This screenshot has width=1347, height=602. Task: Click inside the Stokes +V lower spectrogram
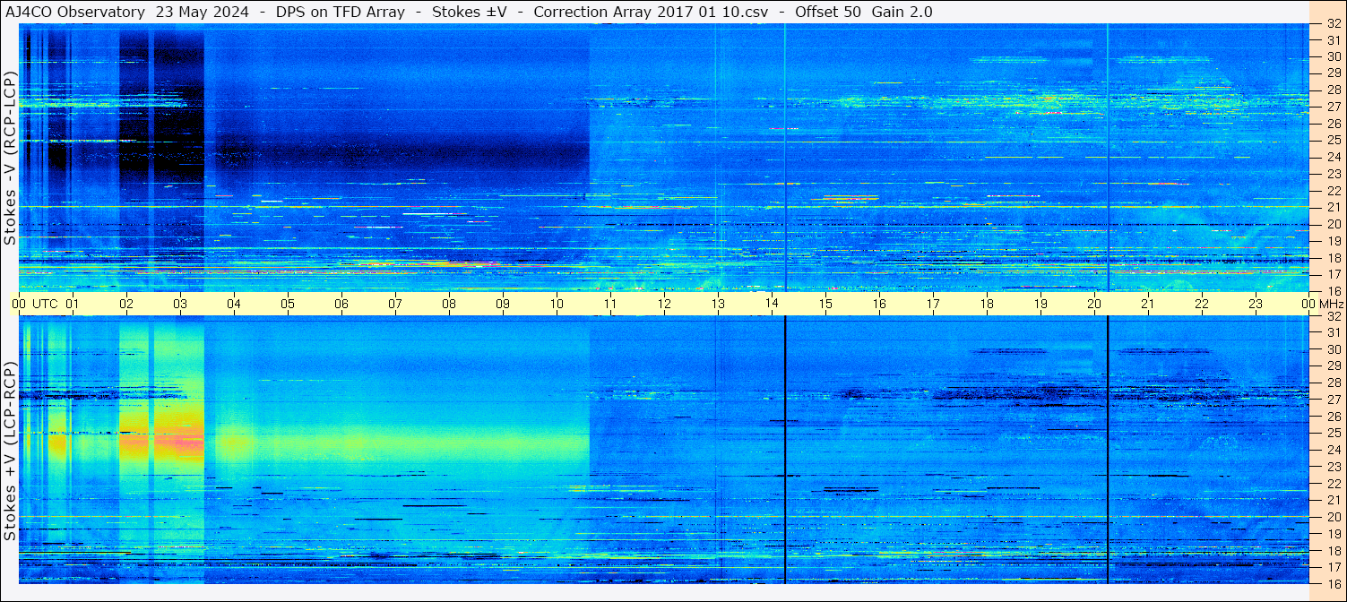(664, 450)
